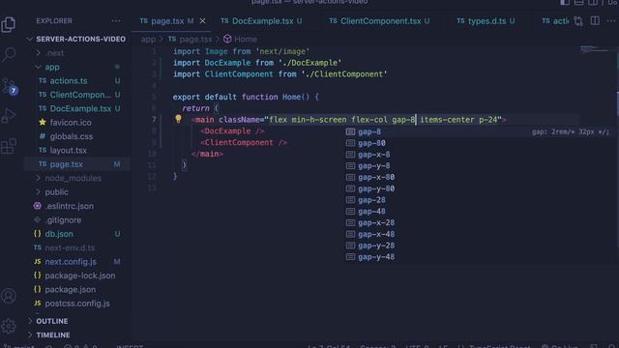The image size is (619, 348).
Task: Open Explorer more actions ellipsis
Action: 116,21
